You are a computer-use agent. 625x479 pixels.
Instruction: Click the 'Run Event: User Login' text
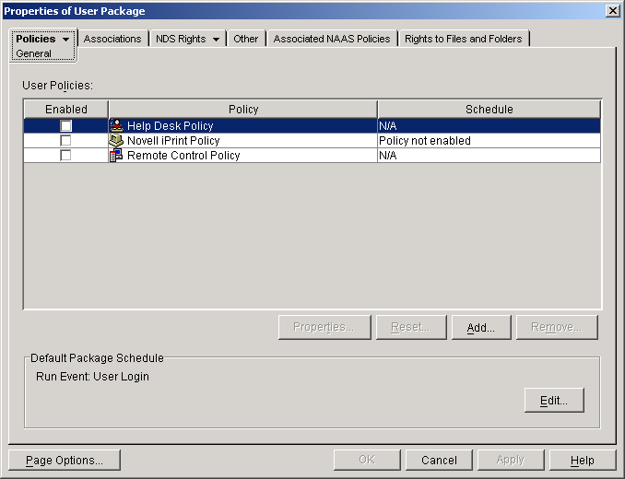click(x=92, y=377)
